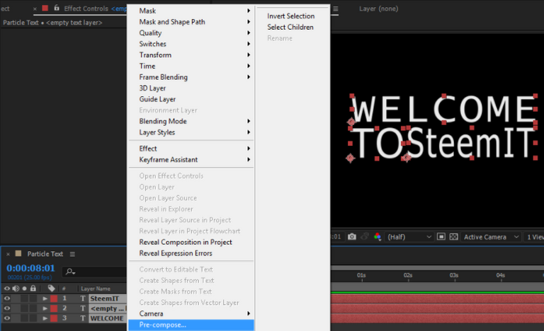Expand the WELCOME layer properties triangle
Viewport: 544px width, 331px height.
[45, 318]
